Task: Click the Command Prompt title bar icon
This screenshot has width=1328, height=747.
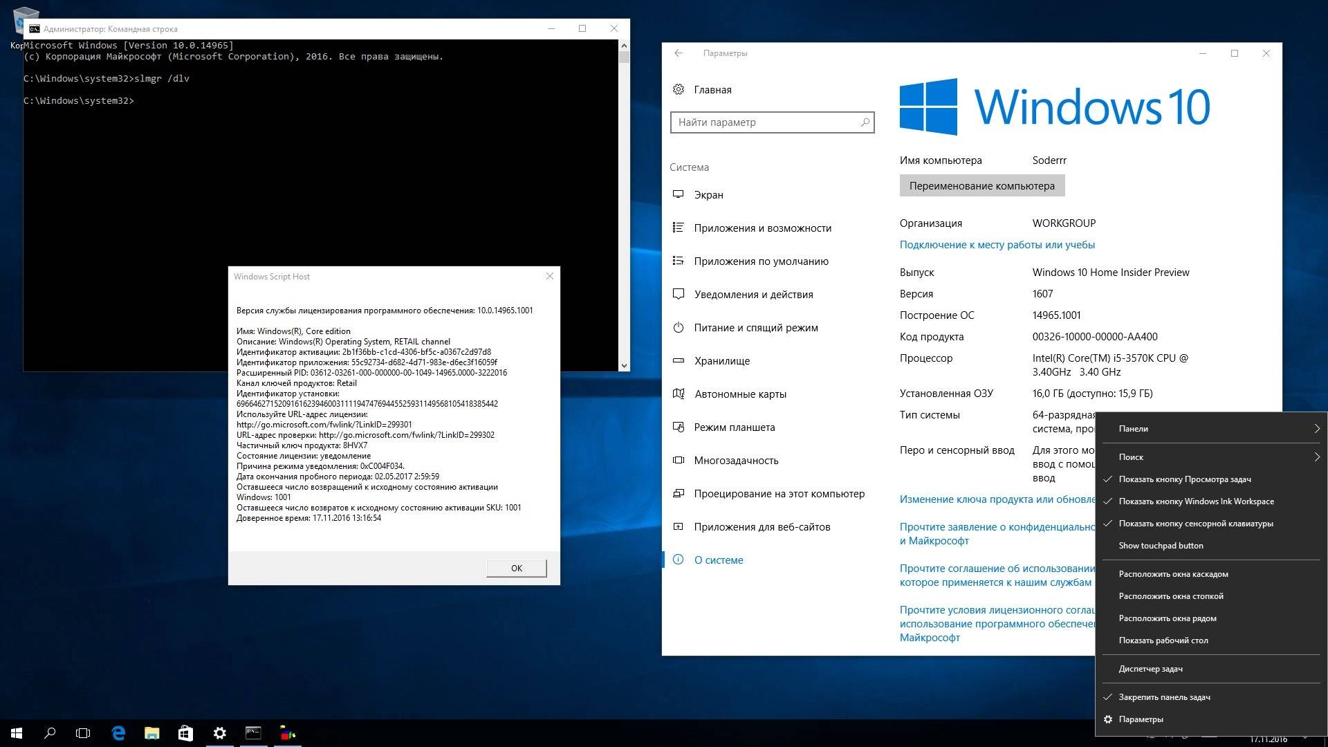Action: 34,29
